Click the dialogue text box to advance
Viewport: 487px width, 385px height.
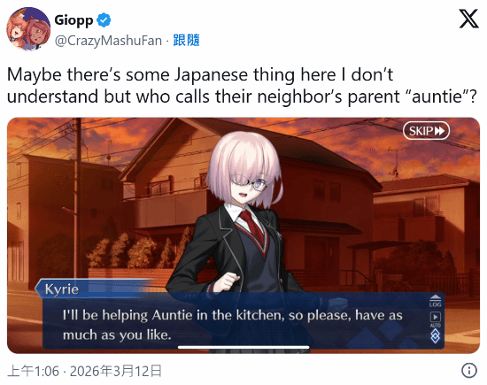pos(243,320)
